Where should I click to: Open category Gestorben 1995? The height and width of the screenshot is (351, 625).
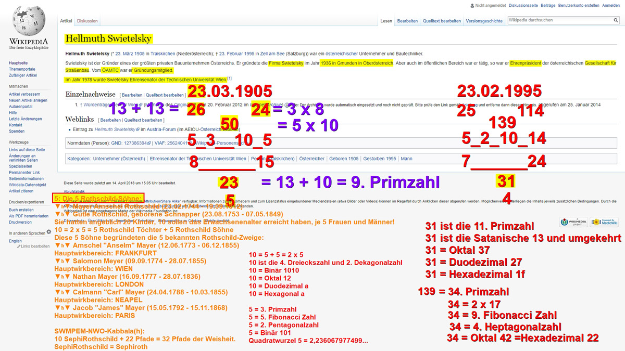[380, 159]
